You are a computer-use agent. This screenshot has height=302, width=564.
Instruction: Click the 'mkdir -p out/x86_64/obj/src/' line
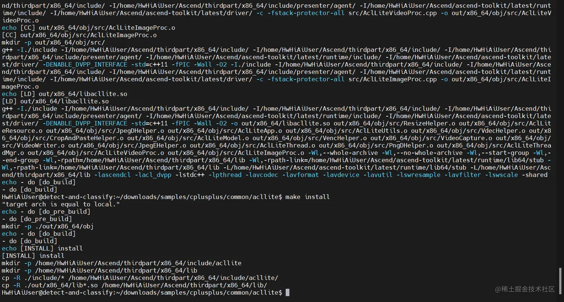53,43
